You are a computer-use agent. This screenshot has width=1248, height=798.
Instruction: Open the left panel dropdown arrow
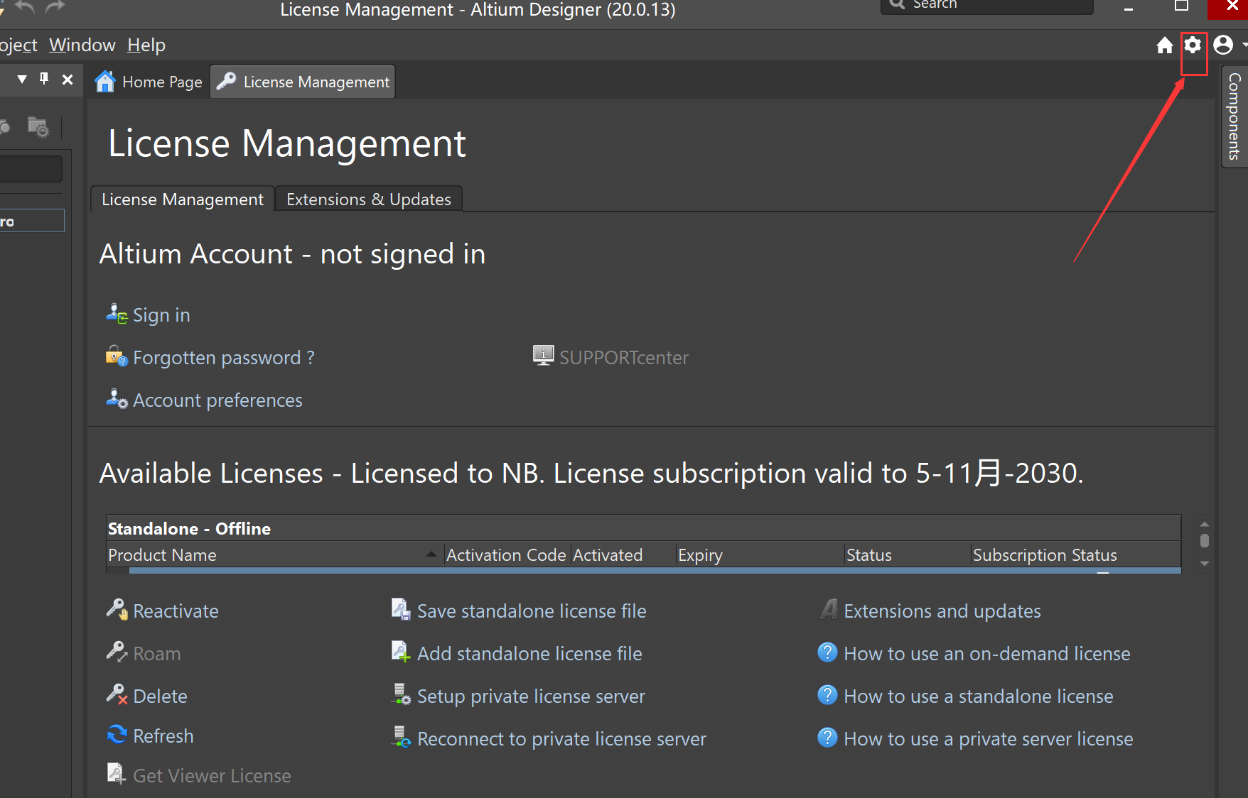[22, 79]
